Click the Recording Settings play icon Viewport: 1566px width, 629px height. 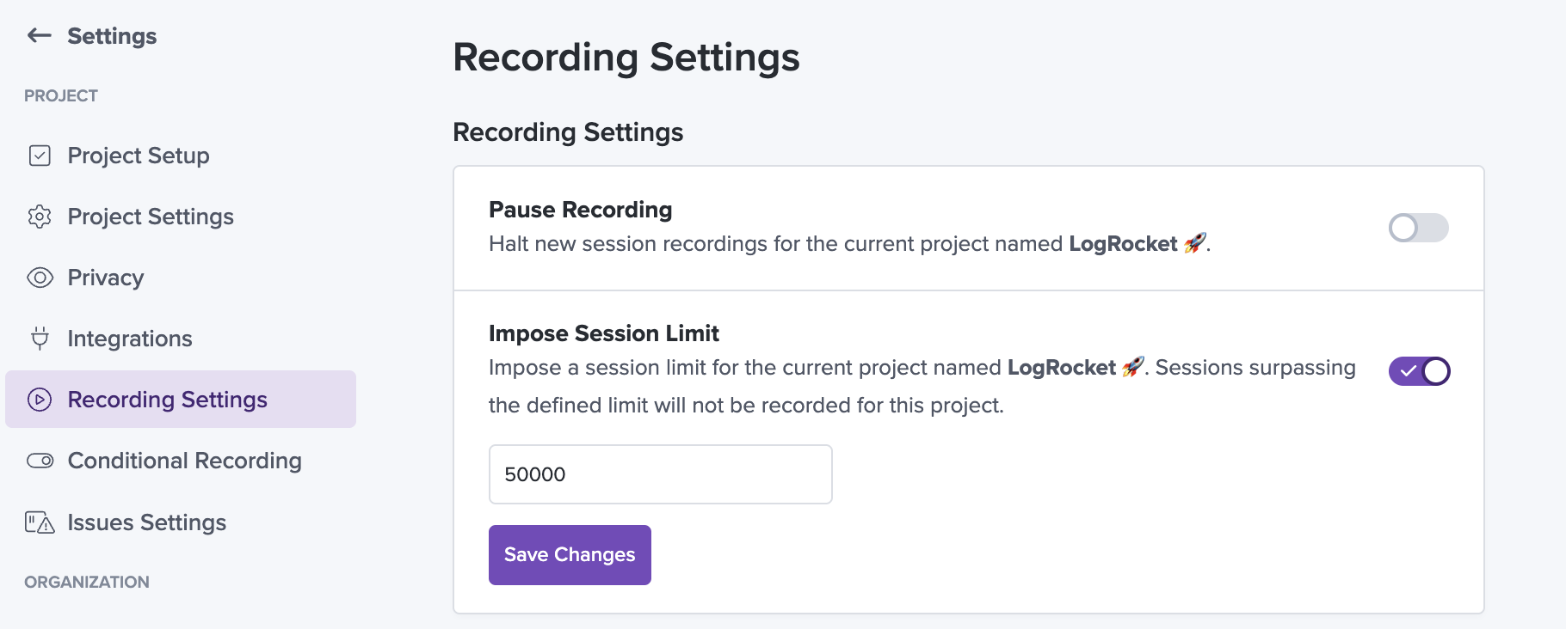tap(40, 400)
